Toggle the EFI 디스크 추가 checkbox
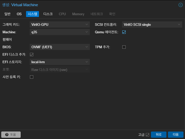 (32, 54)
